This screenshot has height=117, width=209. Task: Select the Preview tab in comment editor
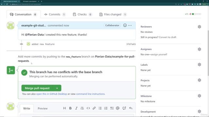pos(42,108)
